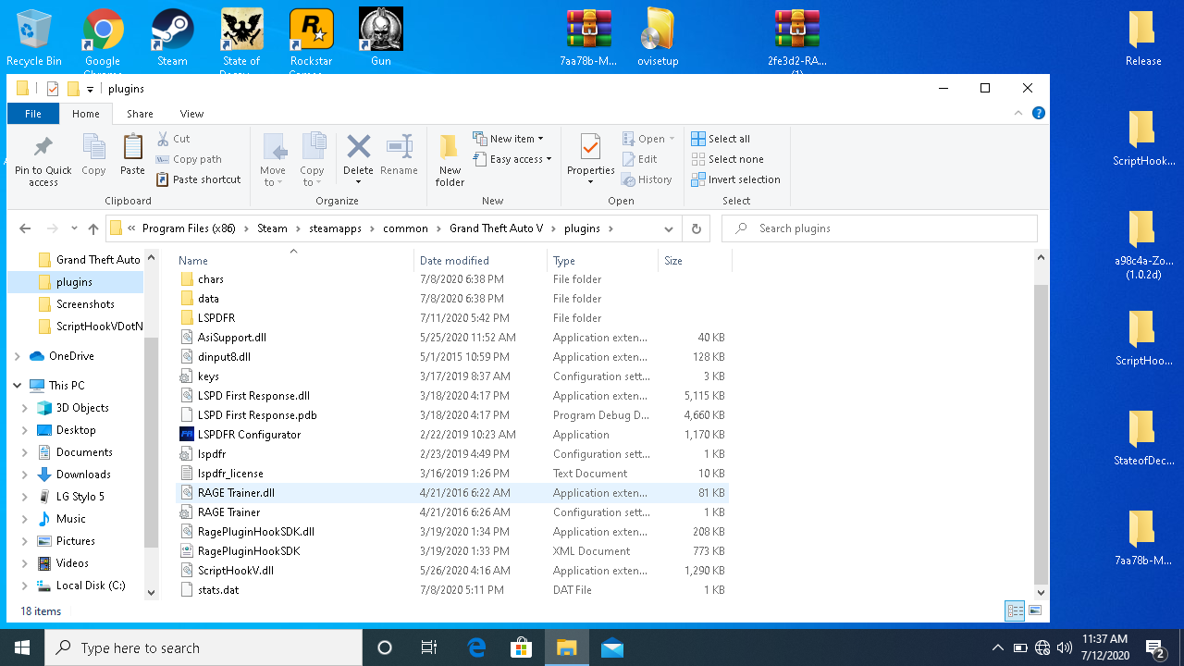Screen dimensions: 1184x666
Task: Switch to details view mode
Action: pos(1015,610)
